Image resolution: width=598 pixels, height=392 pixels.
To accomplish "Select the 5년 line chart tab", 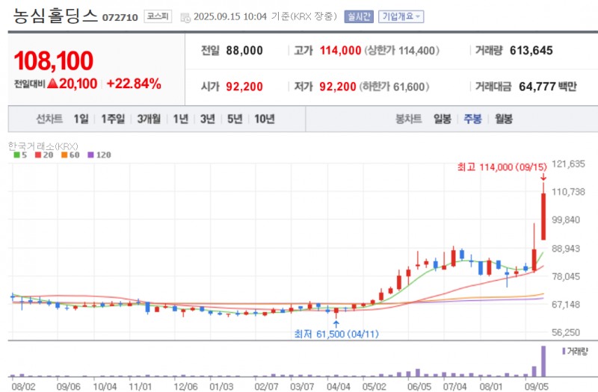I will pos(235,119).
